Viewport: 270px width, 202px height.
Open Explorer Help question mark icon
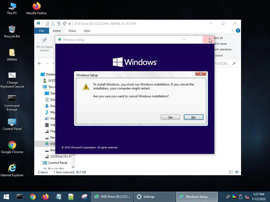pos(238,31)
